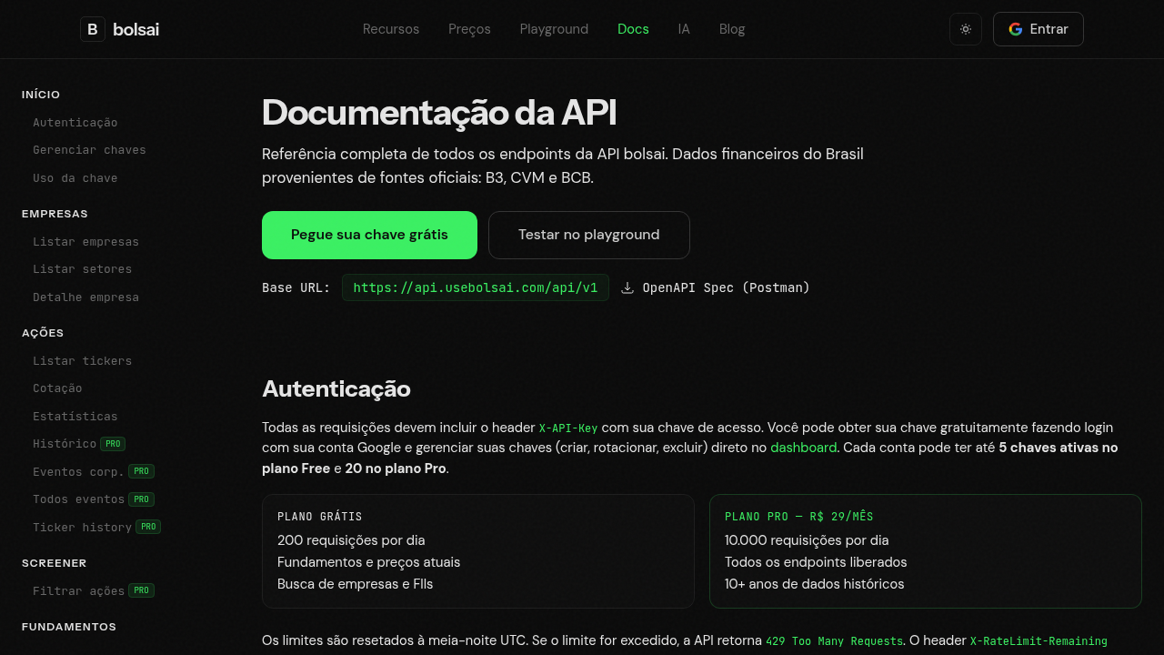Click the Pegue sua chave grátis button
This screenshot has width=1164, height=655.
[x=369, y=235]
